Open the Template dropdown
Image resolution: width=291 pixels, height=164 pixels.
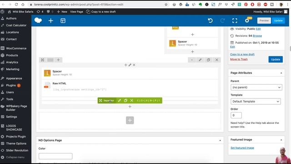pos(256,101)
